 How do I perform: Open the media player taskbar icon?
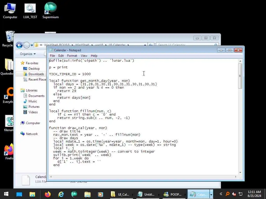tap(101, 194)
